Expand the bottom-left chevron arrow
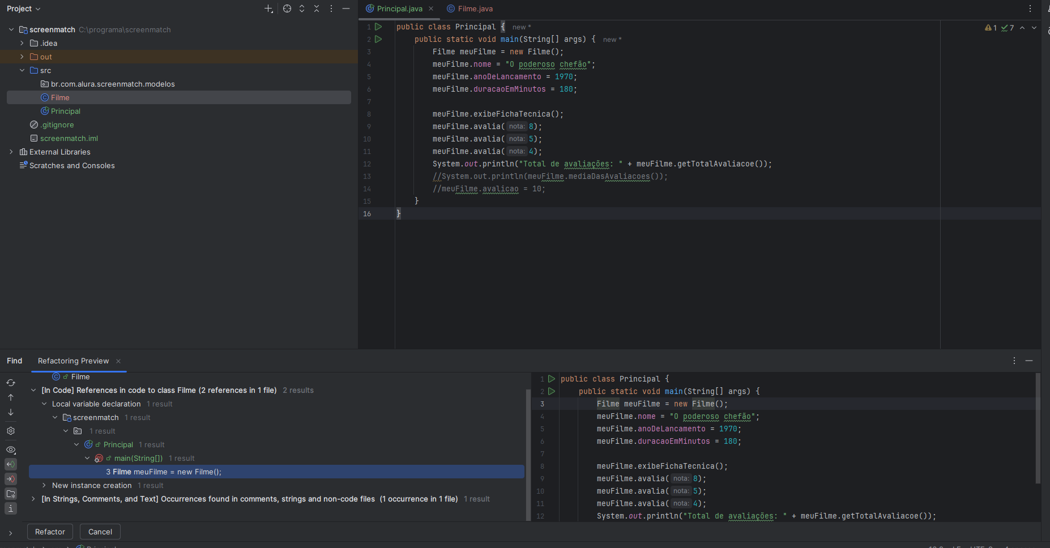Viewport: 1050px width, 548px height. coord(11,533)
